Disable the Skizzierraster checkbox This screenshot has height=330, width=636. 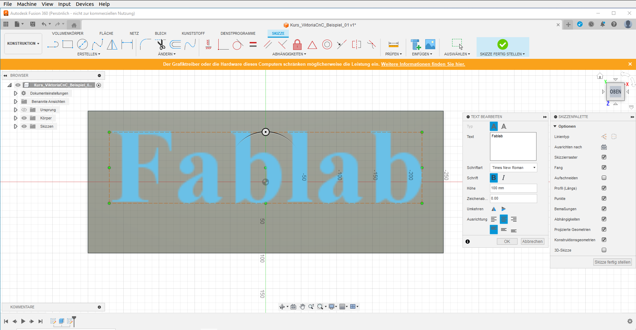(604, 157)
